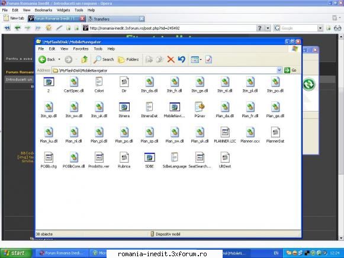The image size is (344, 258).
Task: Open the Views icon in Explorer toolbar
Action: (195, 59)
